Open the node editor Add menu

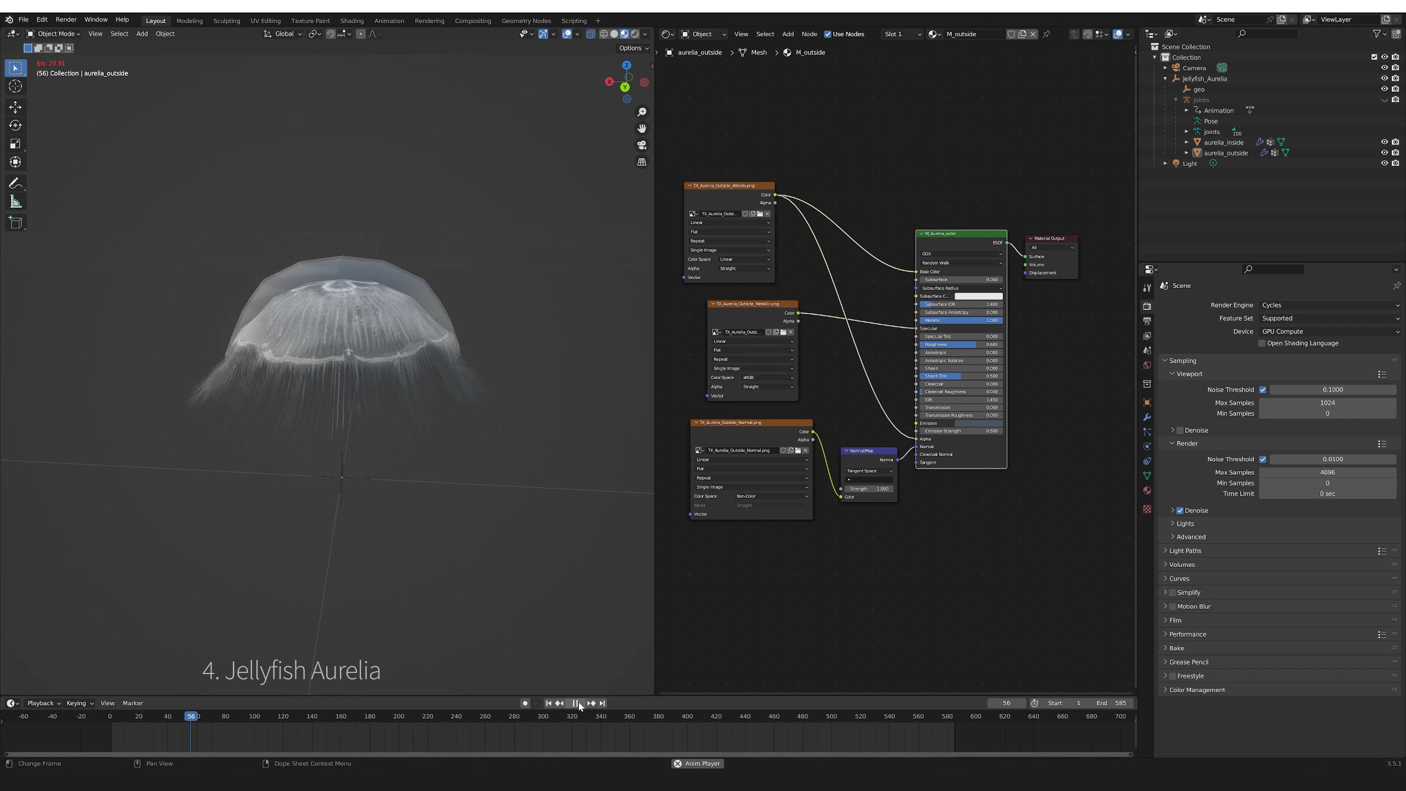tap(788, 34)
